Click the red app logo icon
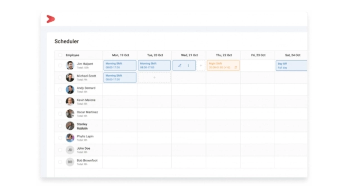The image size is (348, 196). [50, 19]
